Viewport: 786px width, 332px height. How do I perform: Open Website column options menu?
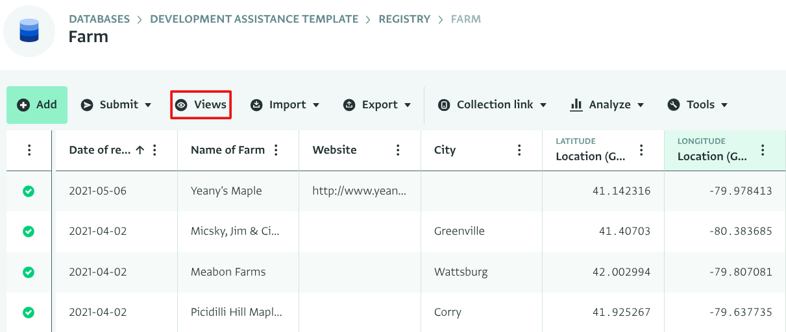coord(398,150)
